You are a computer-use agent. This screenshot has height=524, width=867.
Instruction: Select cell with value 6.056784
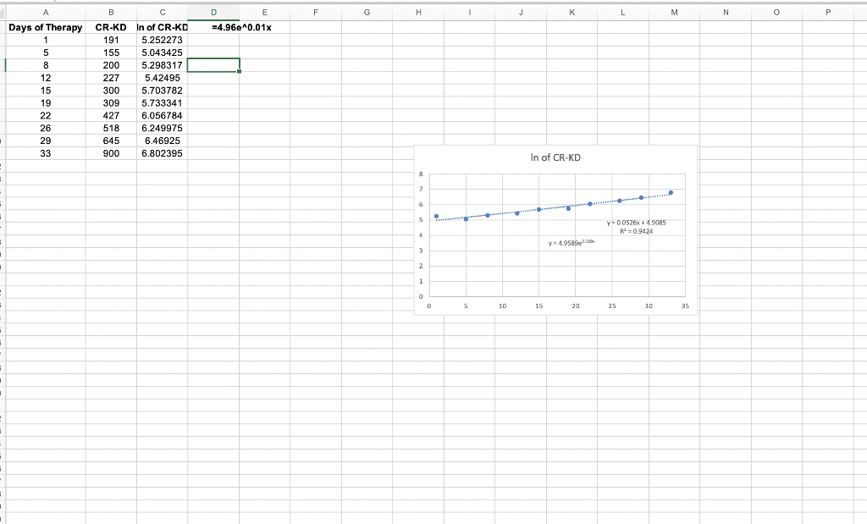point(162,115)
